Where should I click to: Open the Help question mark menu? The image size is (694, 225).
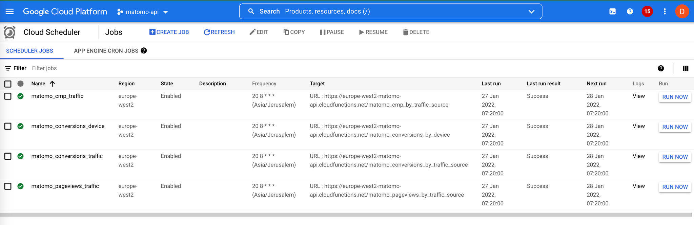click(x=630, y=12)
